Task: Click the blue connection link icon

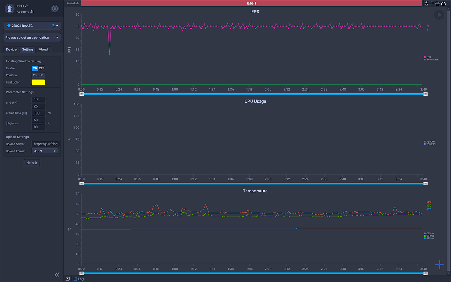Action: coord(53,26)
